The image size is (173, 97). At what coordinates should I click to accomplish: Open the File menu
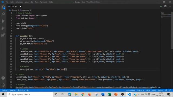click(x=7, y=2)
